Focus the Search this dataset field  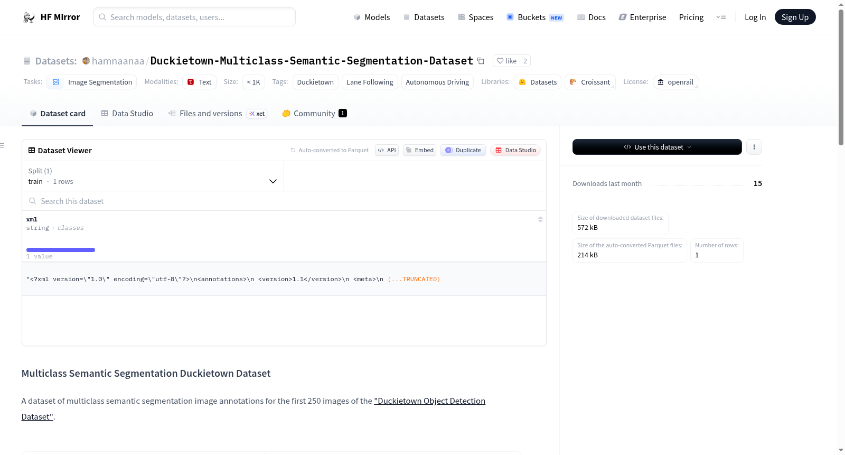click(x=284, y=201)
